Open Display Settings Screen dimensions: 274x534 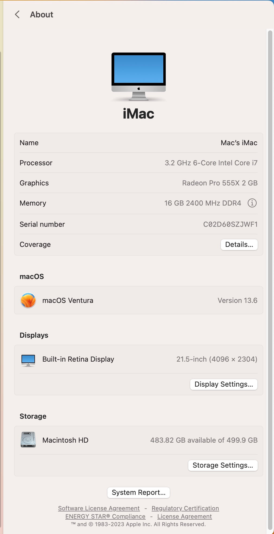[224, 384]
